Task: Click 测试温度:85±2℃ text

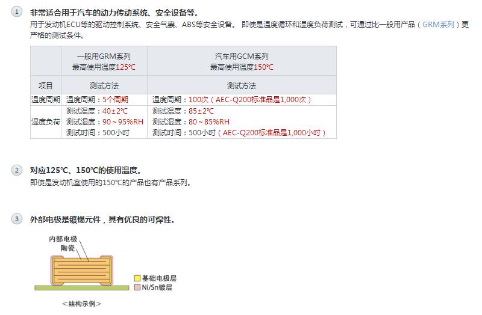Action: point(183,111)
